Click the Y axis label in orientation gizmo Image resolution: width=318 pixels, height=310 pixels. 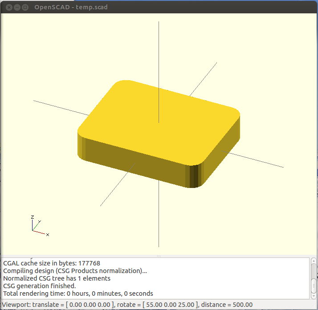pyautogui.click(x=40, y=221)
